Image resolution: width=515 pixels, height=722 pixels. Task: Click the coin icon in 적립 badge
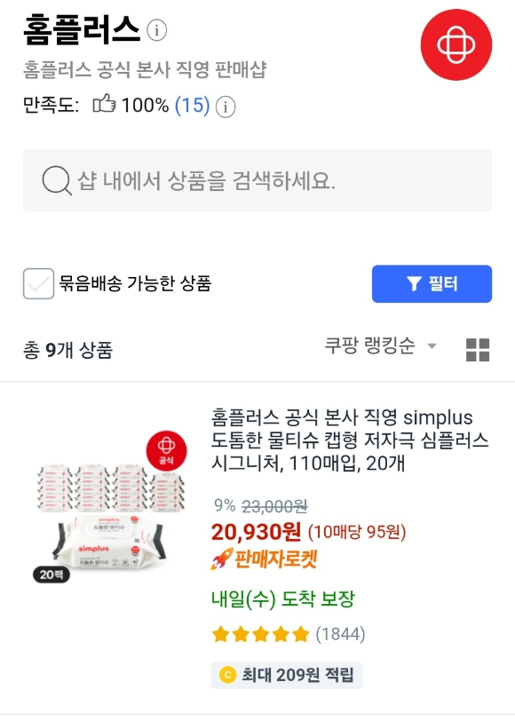[228, 675]
